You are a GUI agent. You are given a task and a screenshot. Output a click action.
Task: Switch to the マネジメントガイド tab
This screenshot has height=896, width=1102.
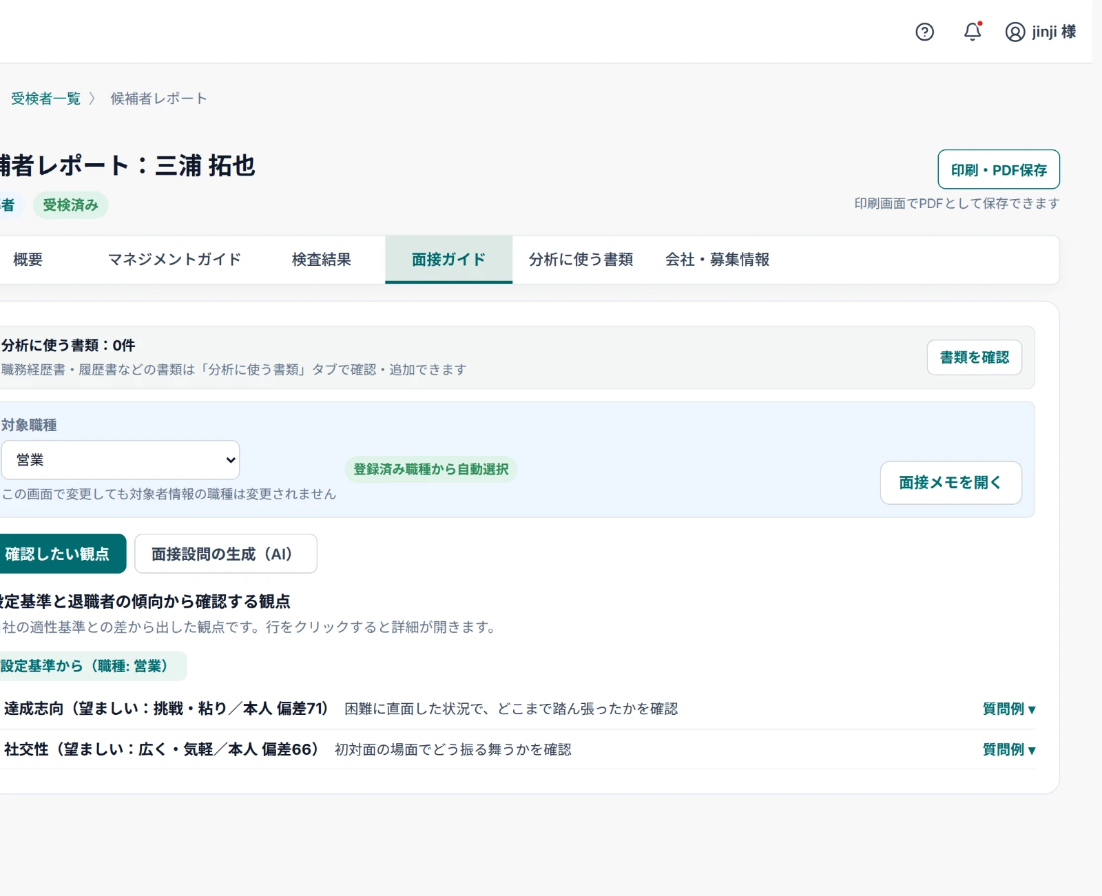175,260
